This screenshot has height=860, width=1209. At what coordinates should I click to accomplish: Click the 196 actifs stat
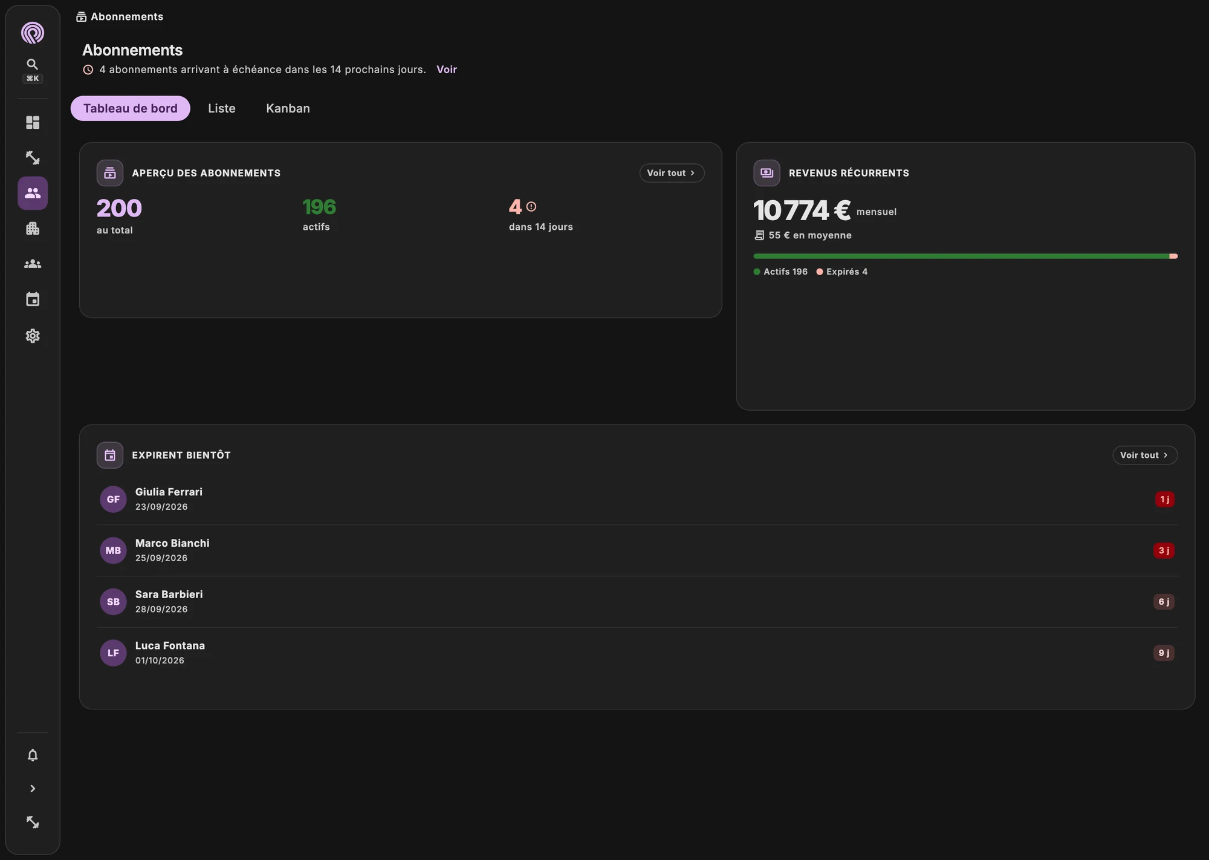pos(319,214)
